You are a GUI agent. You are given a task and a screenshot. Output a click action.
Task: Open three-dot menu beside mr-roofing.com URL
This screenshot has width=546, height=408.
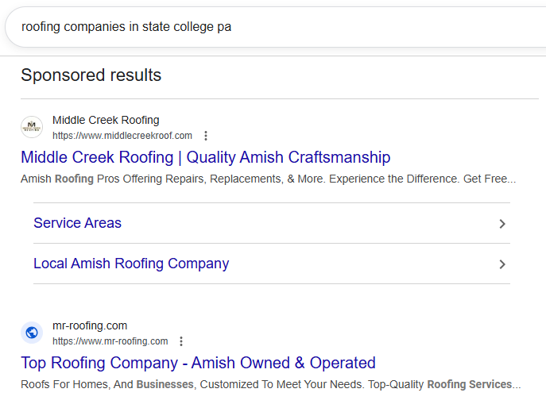pyautogui.click(x=181, y=341)
